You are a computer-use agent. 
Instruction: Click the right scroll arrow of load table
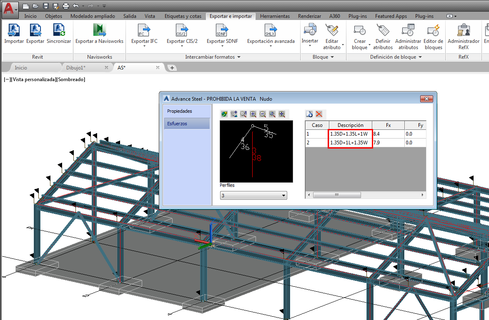[x=423, y=195]
